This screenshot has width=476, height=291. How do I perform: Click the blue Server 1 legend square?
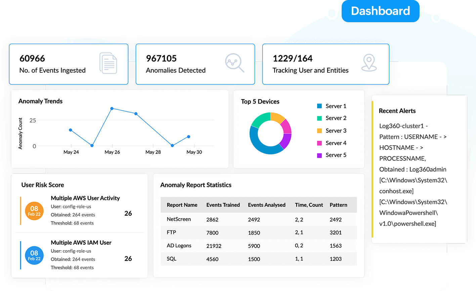tap(319, 106)
